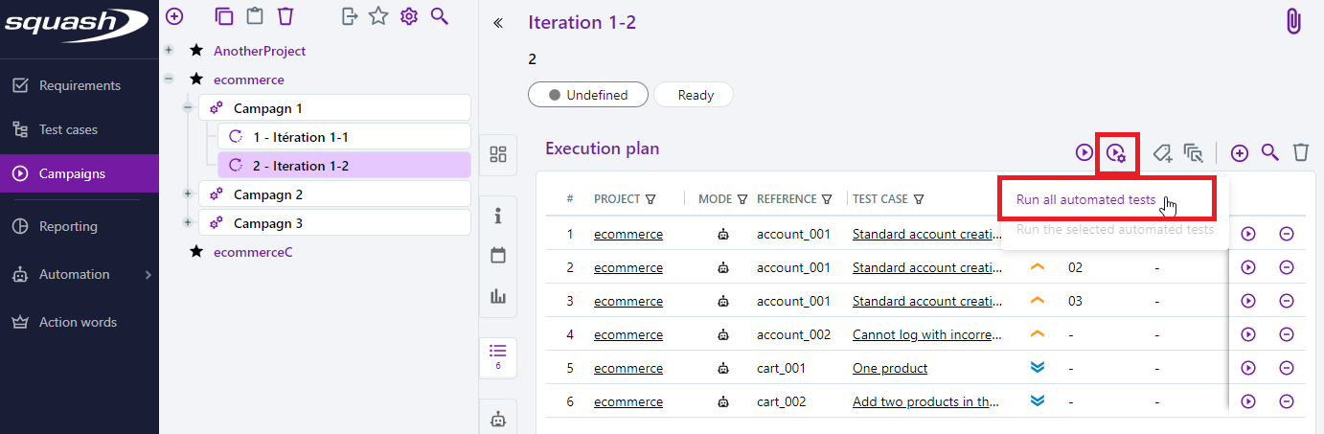The image size is (1324, 434).
Task: Click the copy icon in tree toolbar
Action: (x=224, y=15)
